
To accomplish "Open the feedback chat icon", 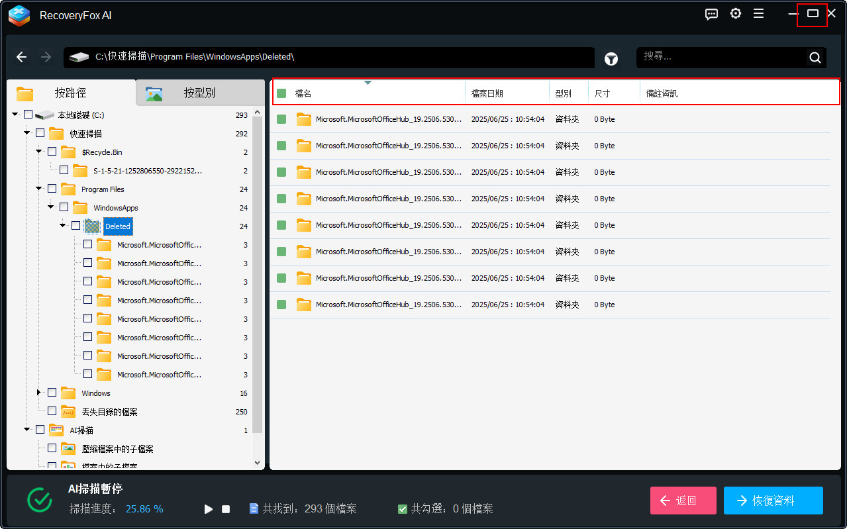I will [x=711, y=14].
